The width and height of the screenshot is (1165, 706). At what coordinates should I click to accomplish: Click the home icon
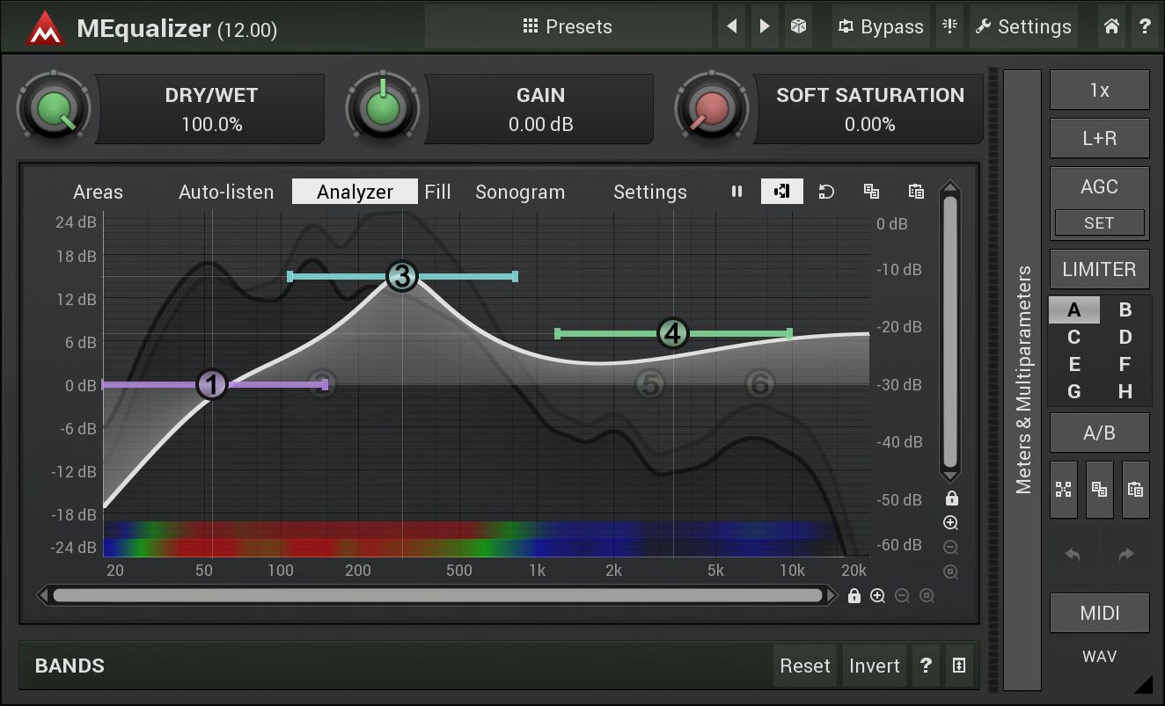click(1112, 26)
